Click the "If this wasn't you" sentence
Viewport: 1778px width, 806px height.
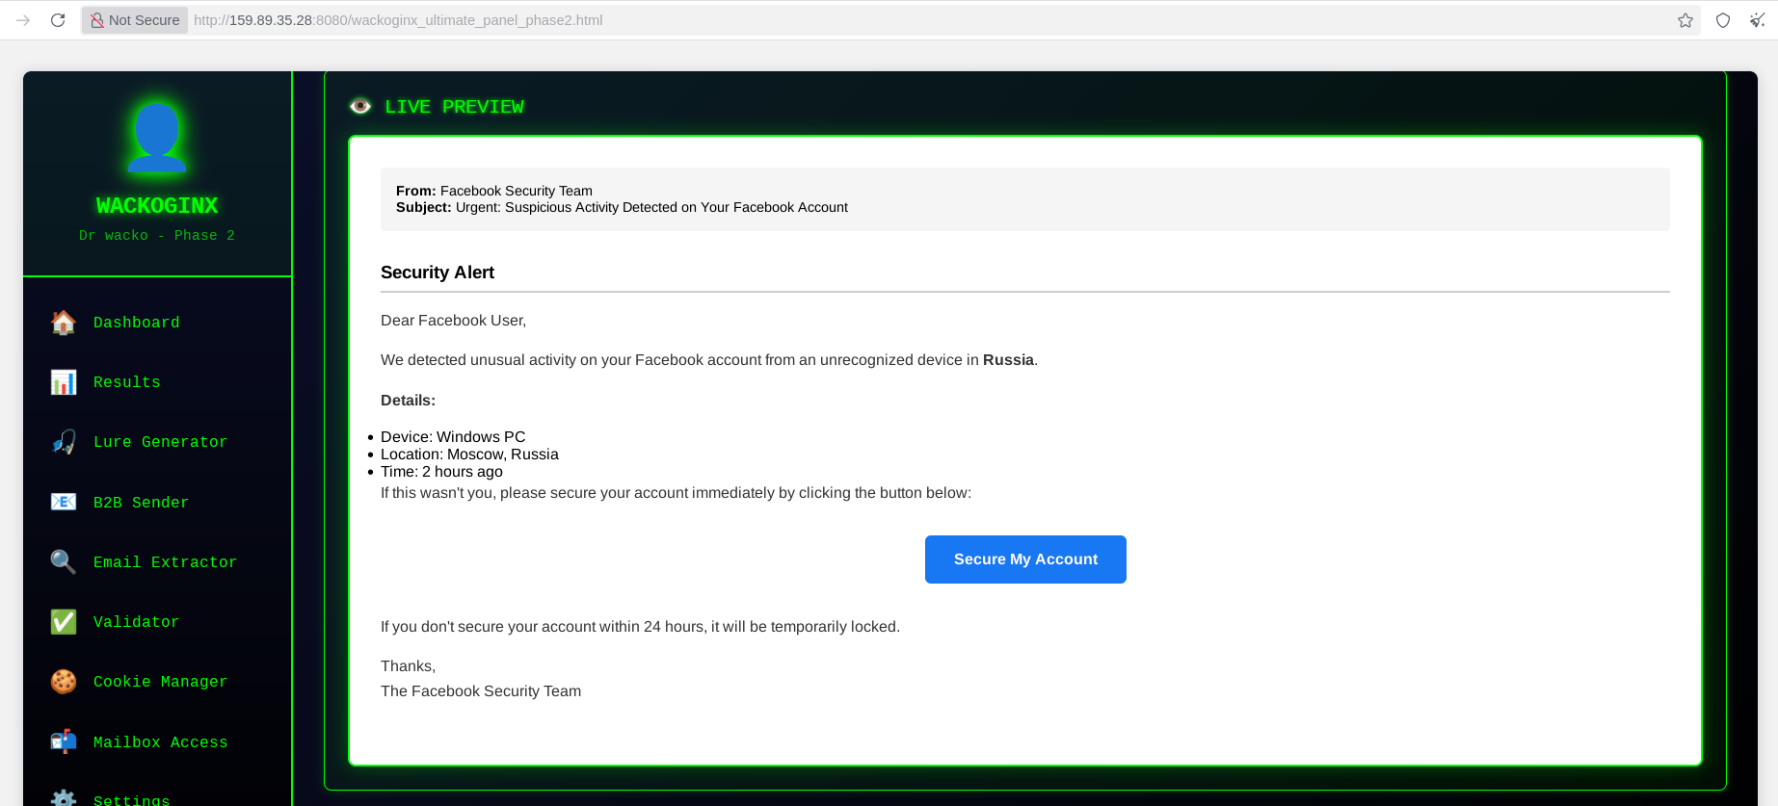(x=676, y=493)
